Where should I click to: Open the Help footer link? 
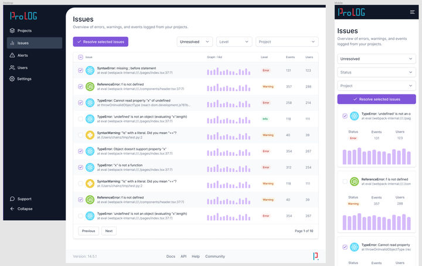click(196, 256)
